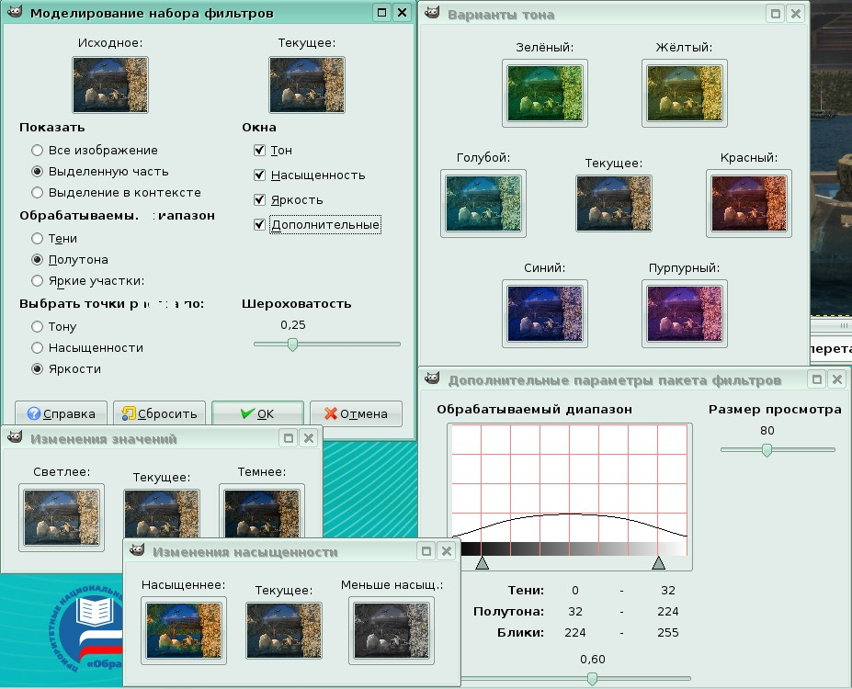The width and height of the screenshot is (852, 689).
Task: Click the Окна section heading
Action: click(259, 127)
